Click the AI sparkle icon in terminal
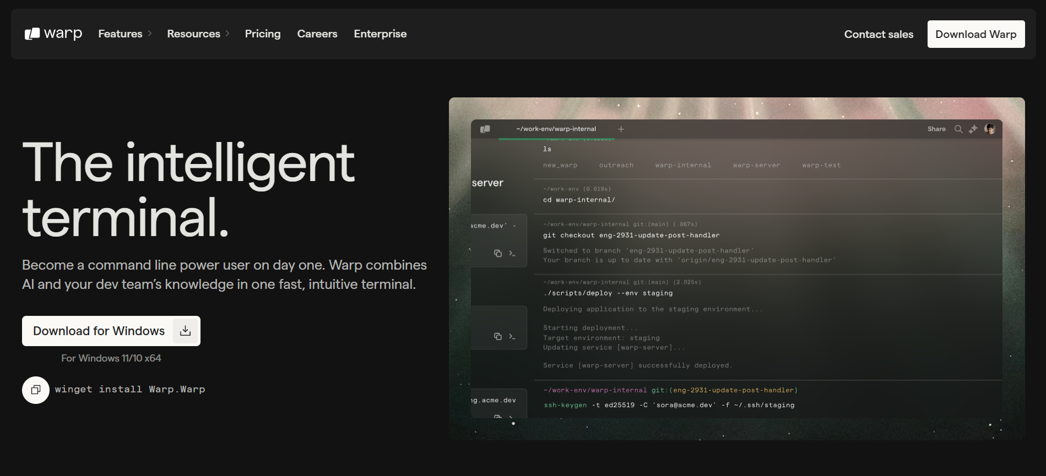Image resolution: width=1046 pixels, height=476 pixels. click(973, 129)
